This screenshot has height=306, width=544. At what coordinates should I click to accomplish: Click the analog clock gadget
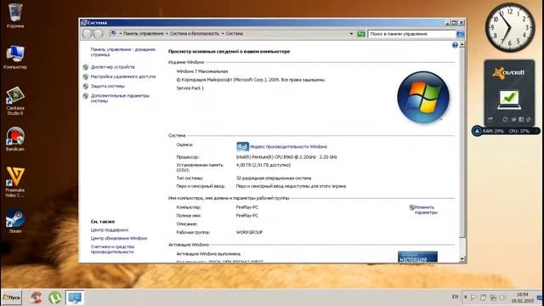click(510, 27)
